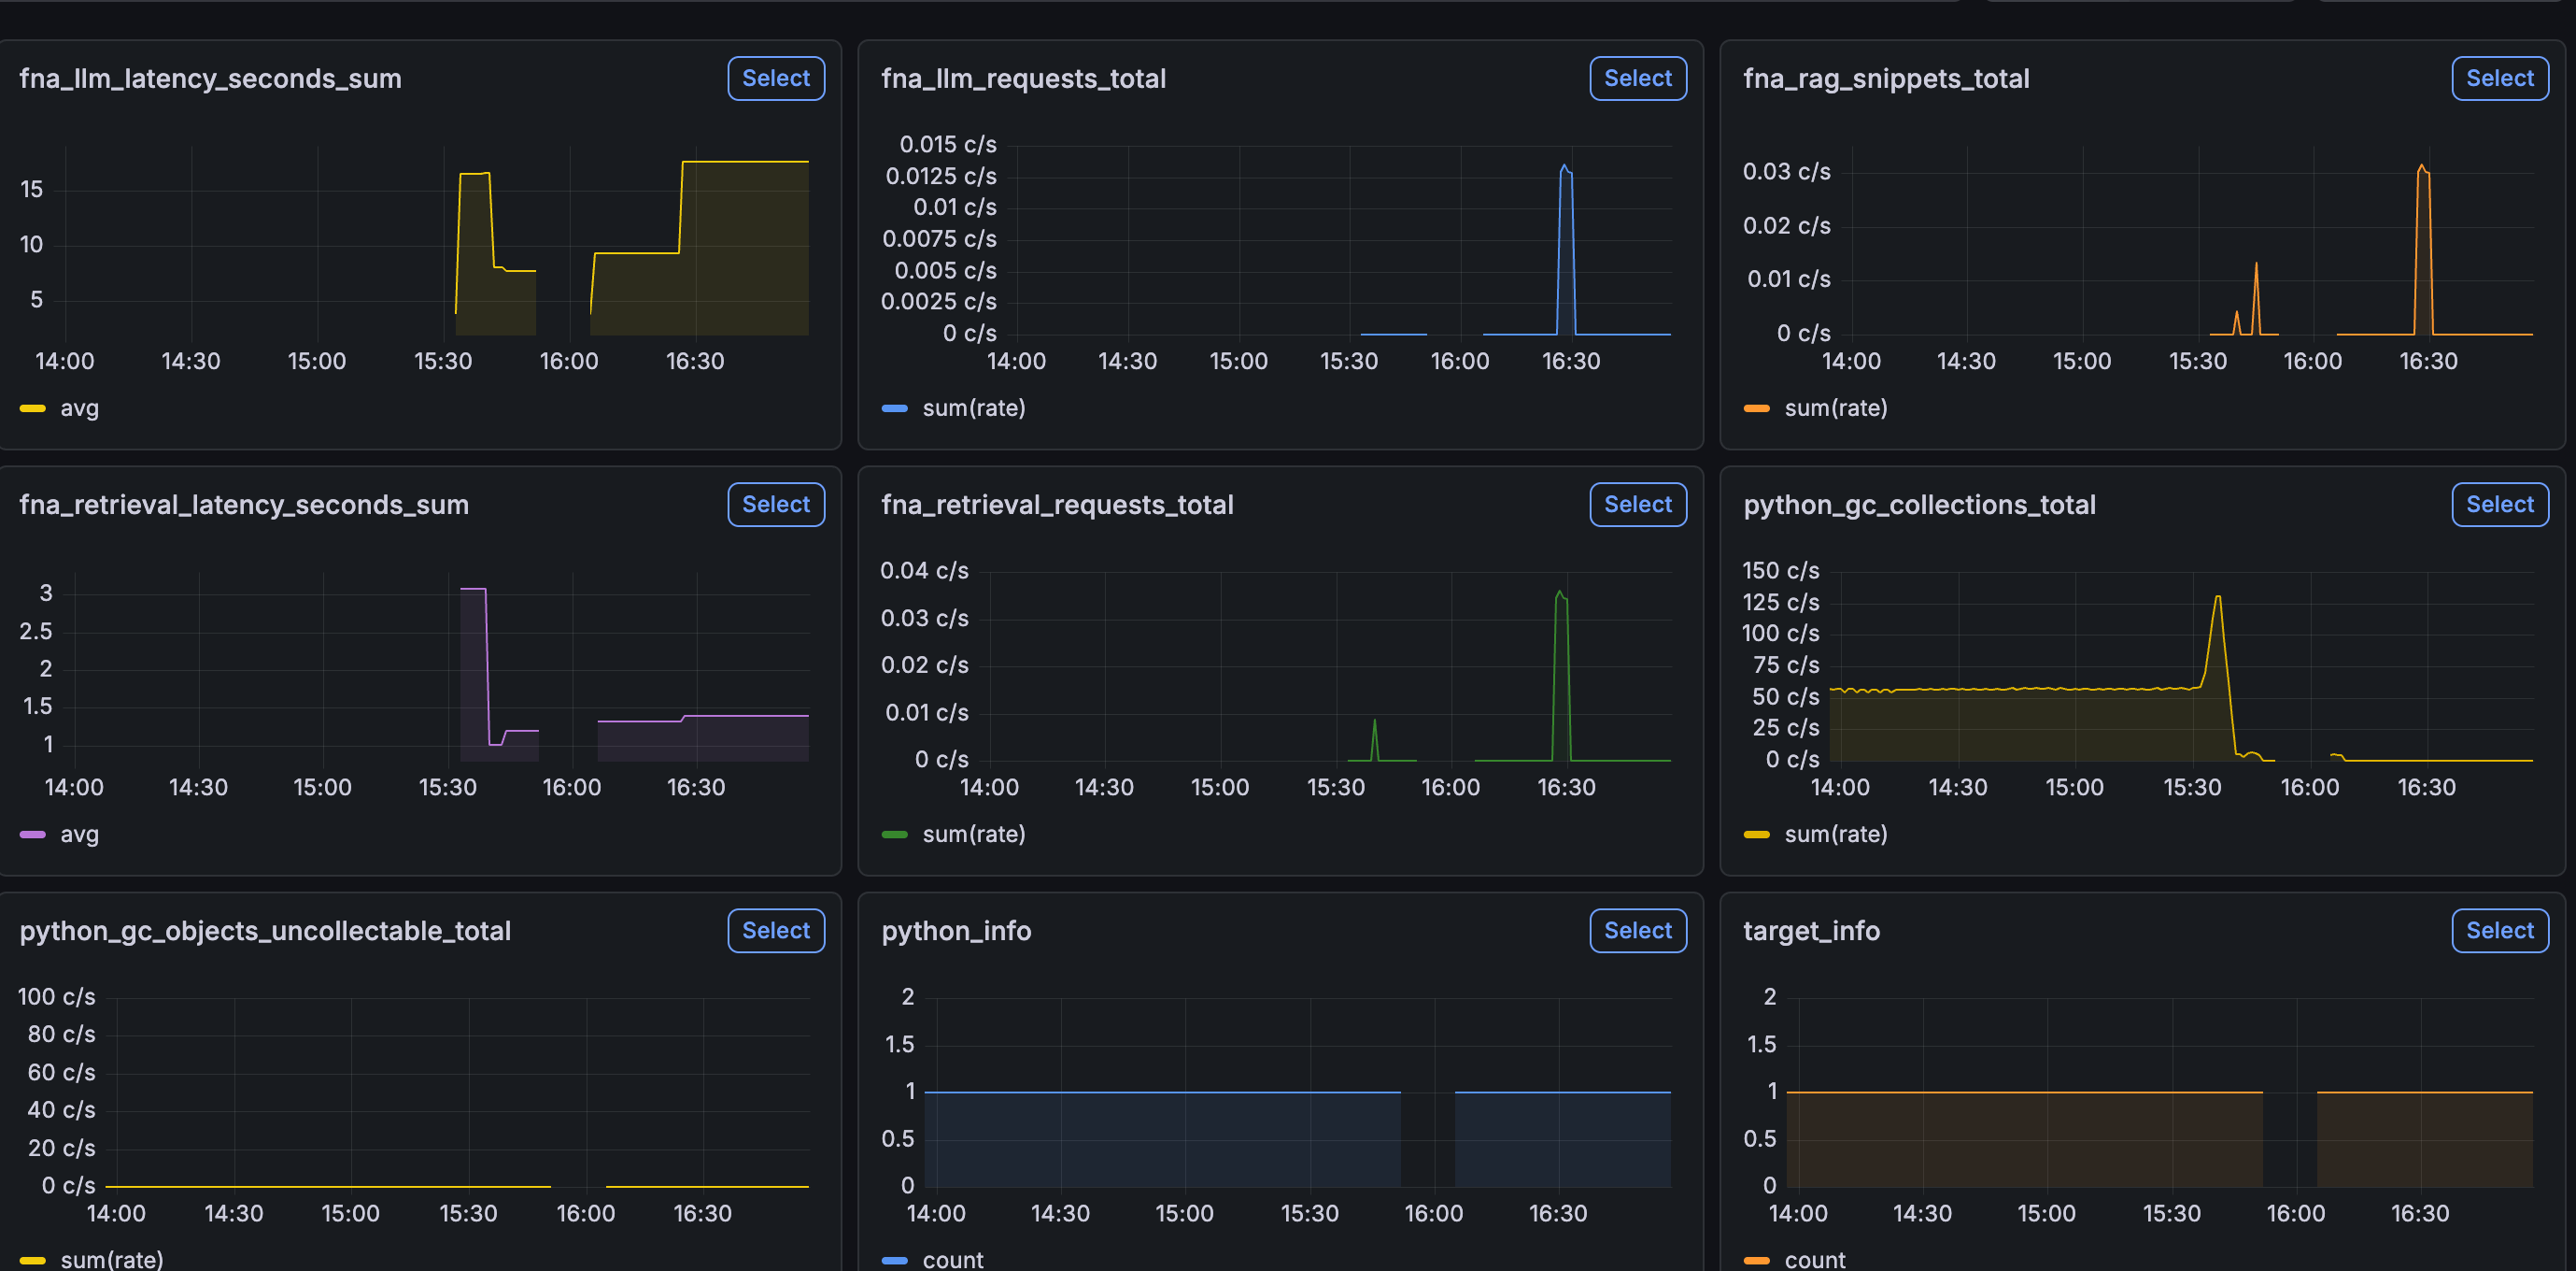Click the fna_retrieval_requests_total panel title

point(1056,505)
